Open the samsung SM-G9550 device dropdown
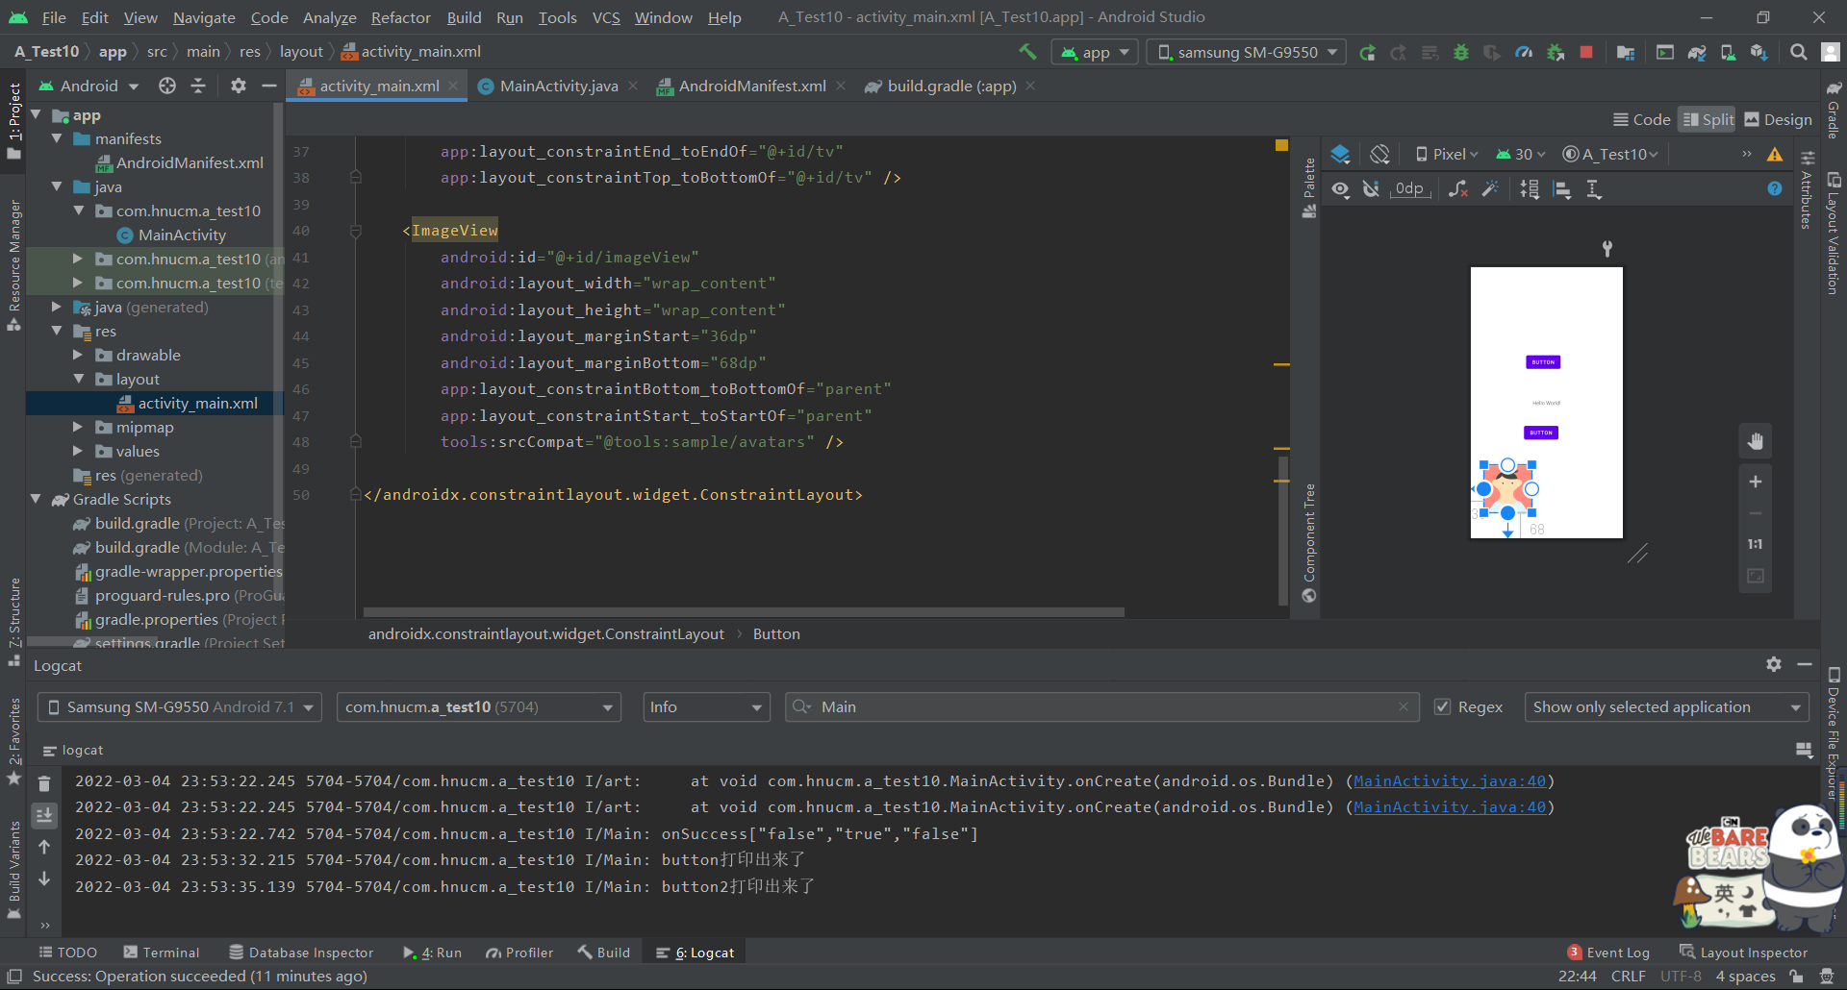The height and width of the screenshot is (990, 1847). click(x=1247, y=53)
